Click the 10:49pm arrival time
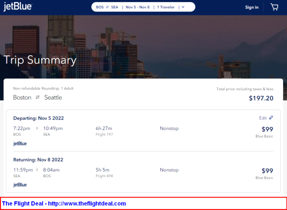Screen dimensions: 287x210 click(x=53, y=128)
